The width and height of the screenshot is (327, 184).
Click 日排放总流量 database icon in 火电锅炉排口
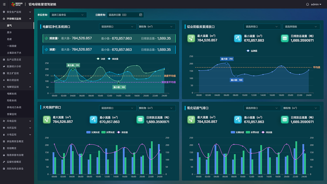click(x=140, y=120)
